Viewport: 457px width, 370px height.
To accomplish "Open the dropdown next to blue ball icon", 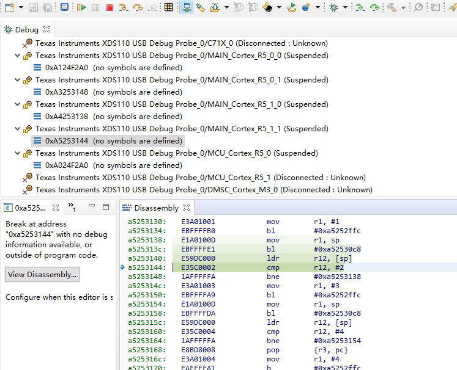I will click(x=318, y=7).
